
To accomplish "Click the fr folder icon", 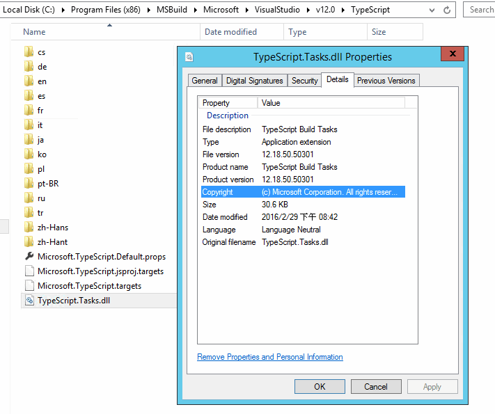I will click(x=29, y=110).
